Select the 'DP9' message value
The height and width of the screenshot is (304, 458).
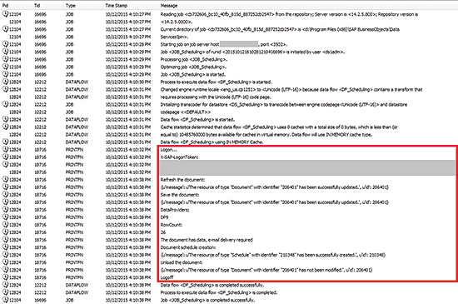pyautogui.click(x=164, y=217)
